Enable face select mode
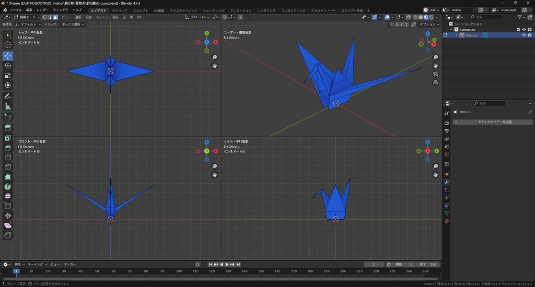Viewport: 535px width, 287px height. pos(55,17)
